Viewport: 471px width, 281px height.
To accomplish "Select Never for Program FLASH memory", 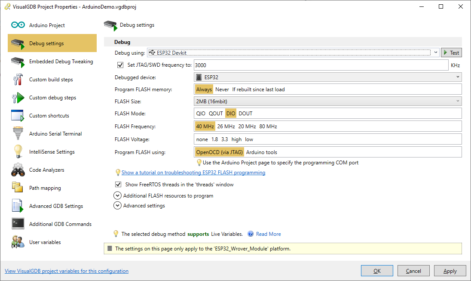I will click(x=222, y=90).
